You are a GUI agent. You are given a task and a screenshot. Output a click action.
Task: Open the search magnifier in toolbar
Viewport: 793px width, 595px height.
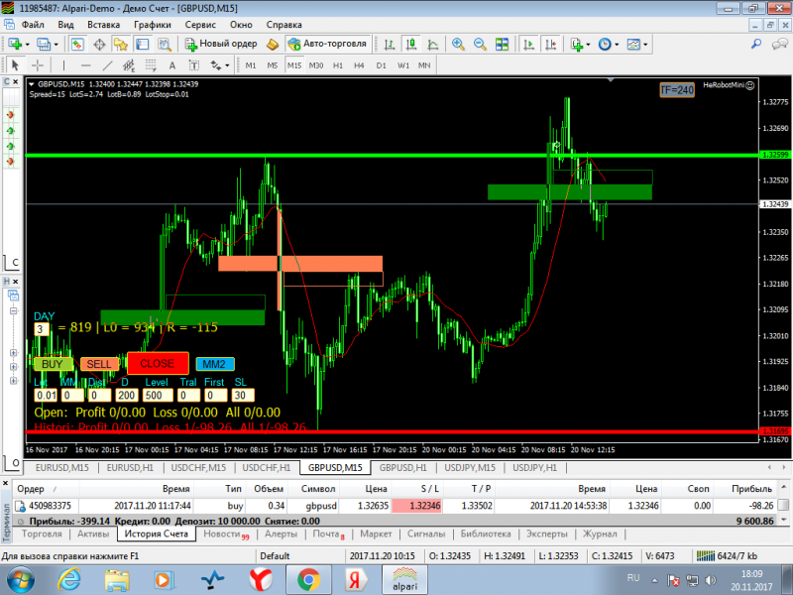[756, 45]
